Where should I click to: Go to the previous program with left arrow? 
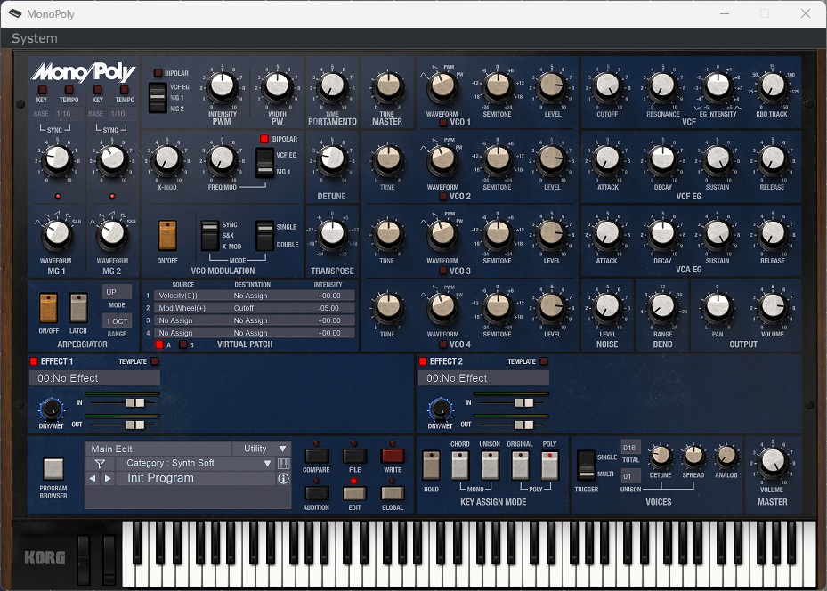(x=93, y=478)
